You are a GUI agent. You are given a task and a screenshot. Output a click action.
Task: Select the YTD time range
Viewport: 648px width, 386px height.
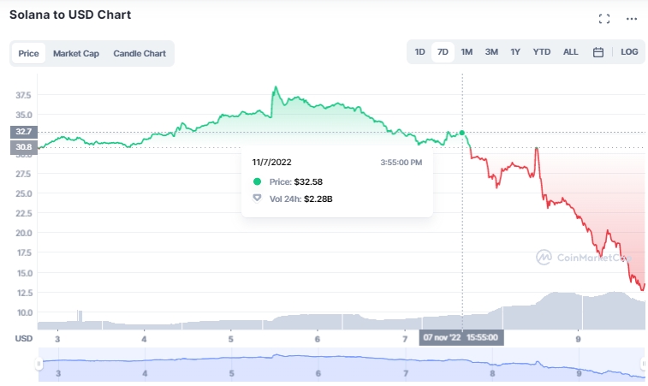tap(542, 52)
